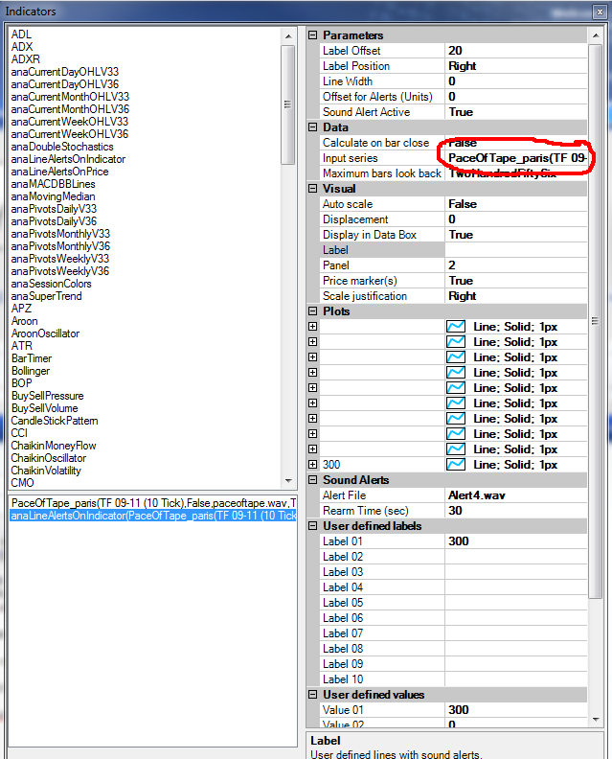Select anaMACDBBLines indicator
The height and width of the screenshot is (759, 612).
point(54,184)
